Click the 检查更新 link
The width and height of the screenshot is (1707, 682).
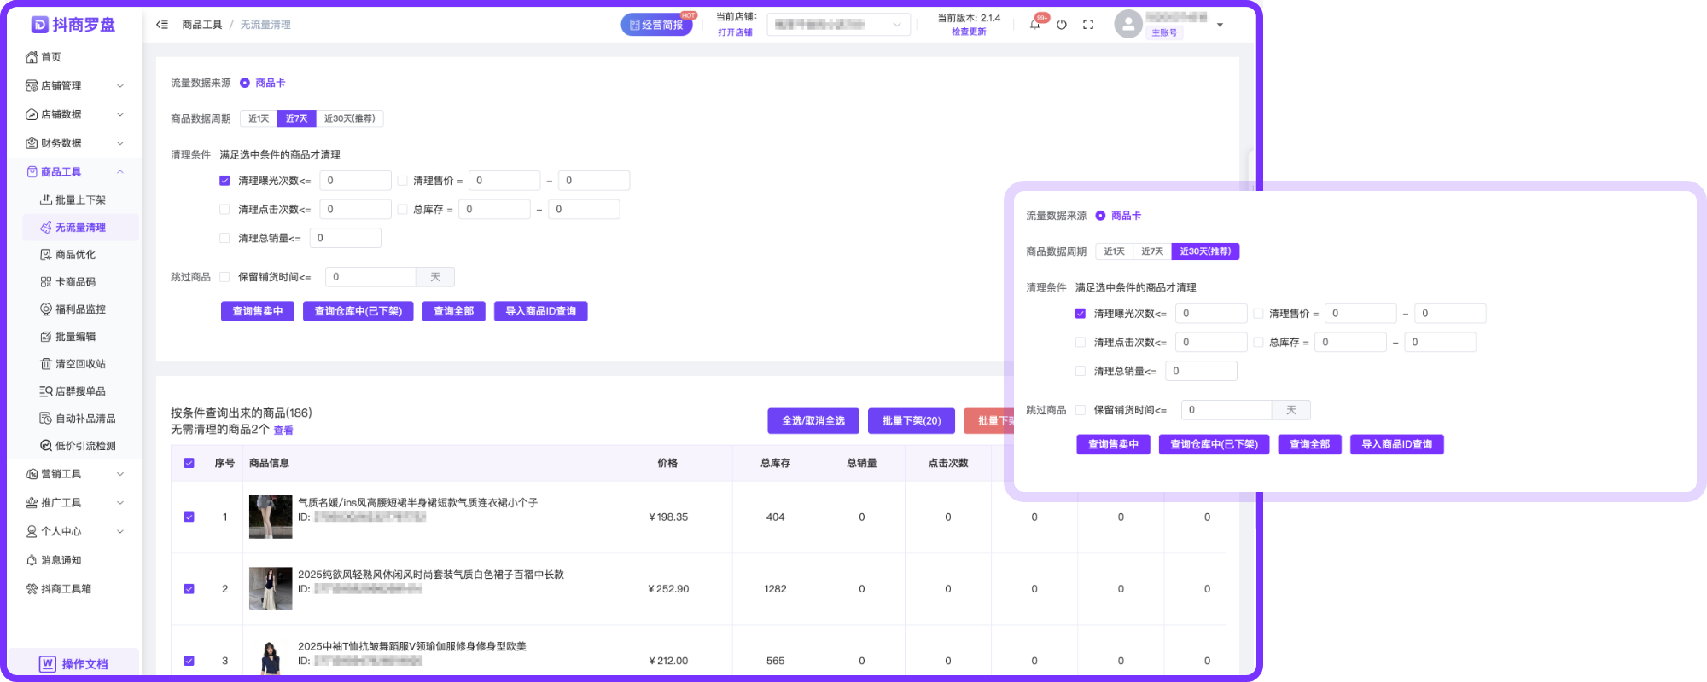coord(968,32)
